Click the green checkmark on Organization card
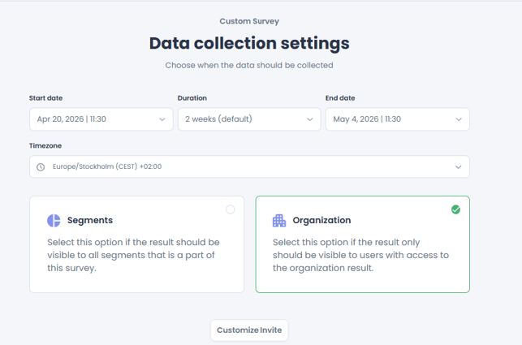 [x=455, y=209]
